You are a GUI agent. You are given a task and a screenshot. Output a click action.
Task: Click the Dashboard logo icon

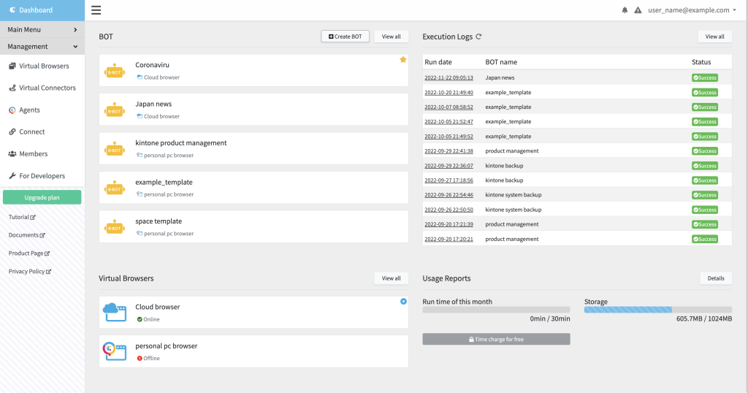pos(12,10)
